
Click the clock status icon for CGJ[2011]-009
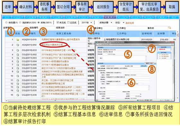click(x=17, y=80)
